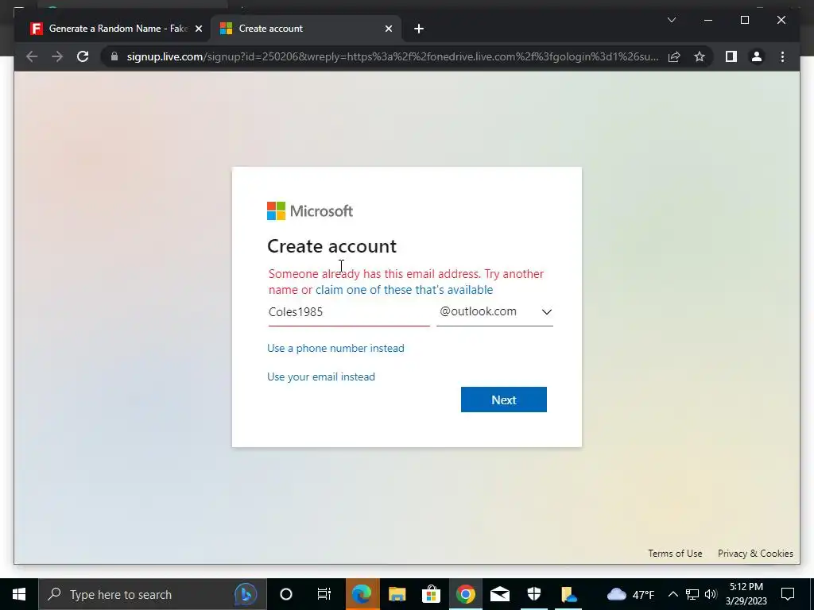Close the Generate a Random Name tab
814x610 pixels.
point(198,29)
